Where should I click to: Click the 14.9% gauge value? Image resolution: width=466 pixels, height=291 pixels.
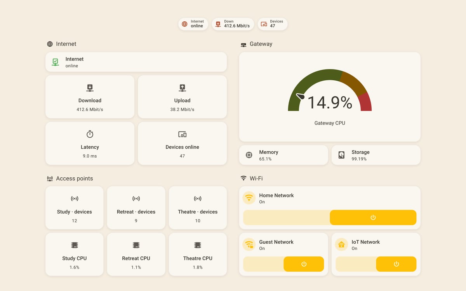pyautogui.click(x=330, y=102)
